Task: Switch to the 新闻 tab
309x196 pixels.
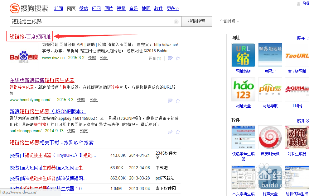Action: [x=59, y=8]
